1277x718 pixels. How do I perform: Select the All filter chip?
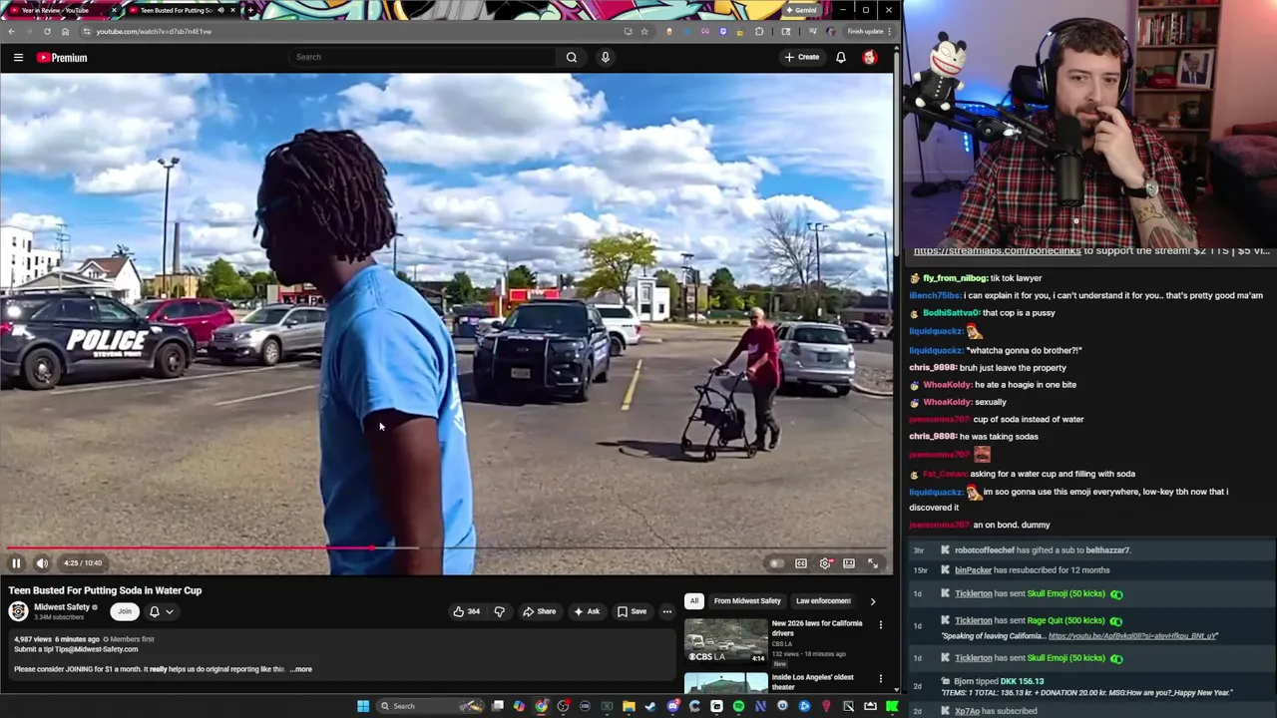pos(694,600)
